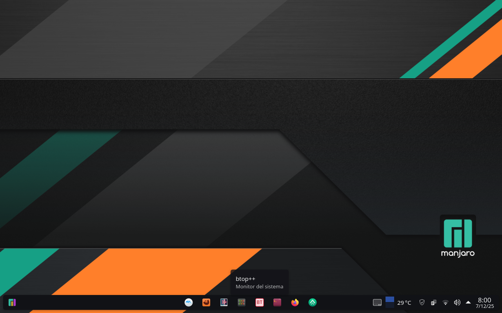The height and width of the screenshot is (313, 502).
Task: Launch Firefox from the taskbar
Action: [295, 302]
